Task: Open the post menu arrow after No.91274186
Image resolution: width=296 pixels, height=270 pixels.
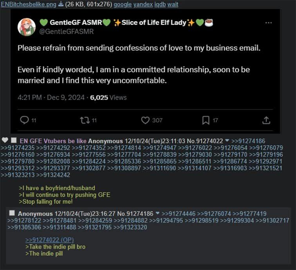Action: [157, 213]
